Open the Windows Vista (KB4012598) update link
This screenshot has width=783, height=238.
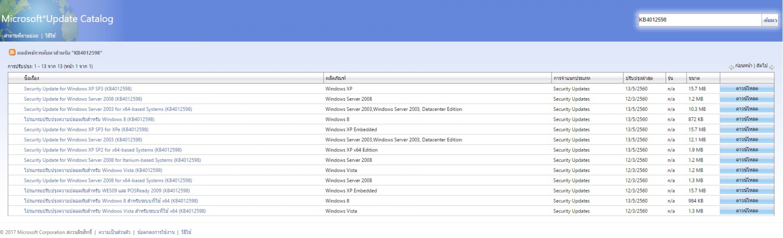[x=93, y=170]
